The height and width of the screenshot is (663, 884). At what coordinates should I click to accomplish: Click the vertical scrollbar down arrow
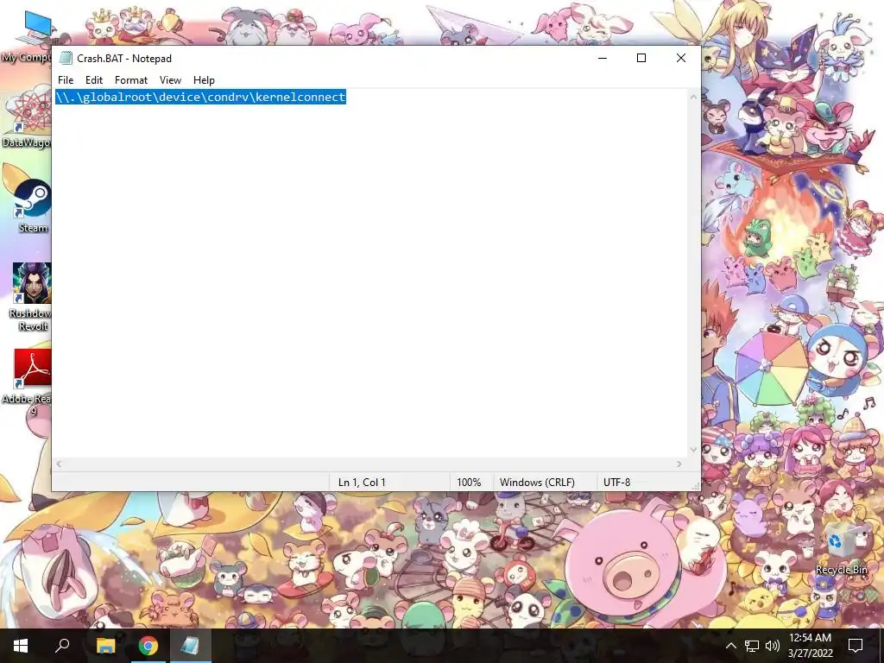pos(693,450)
